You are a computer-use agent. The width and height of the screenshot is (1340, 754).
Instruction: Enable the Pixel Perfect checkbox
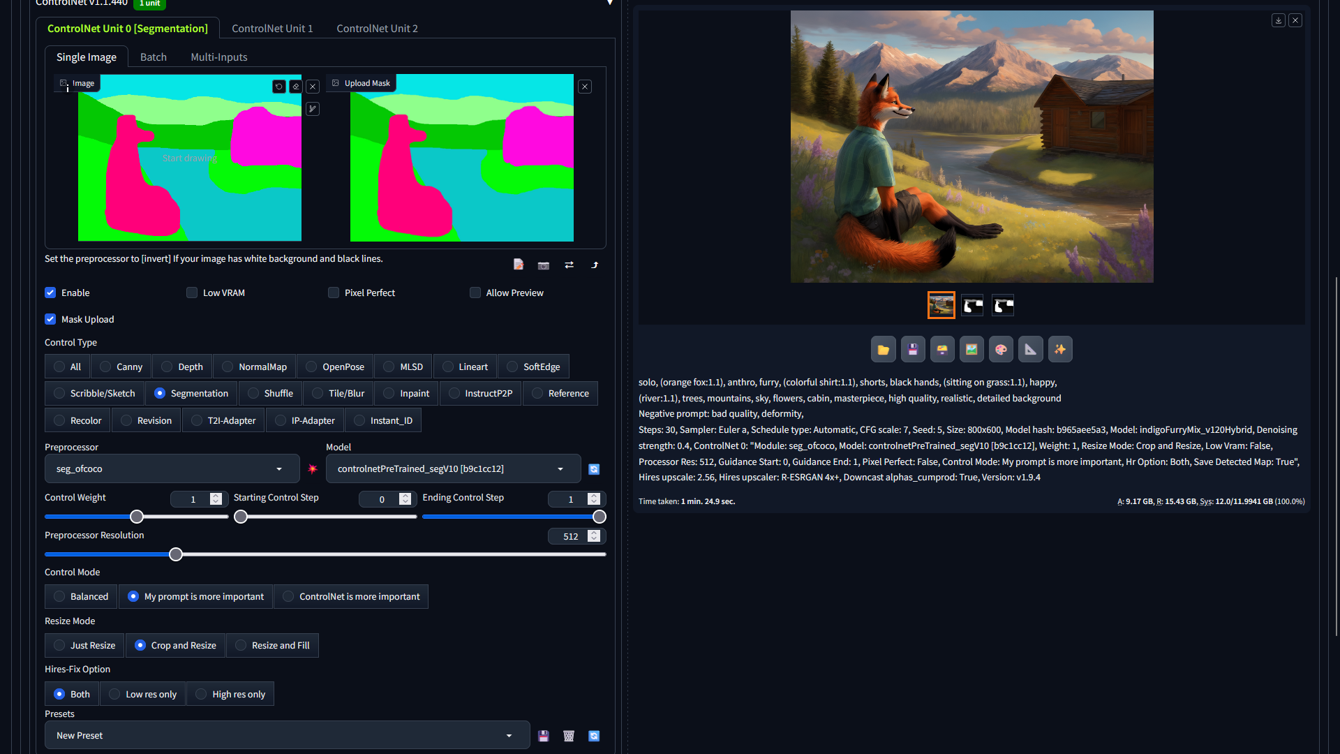334,293
